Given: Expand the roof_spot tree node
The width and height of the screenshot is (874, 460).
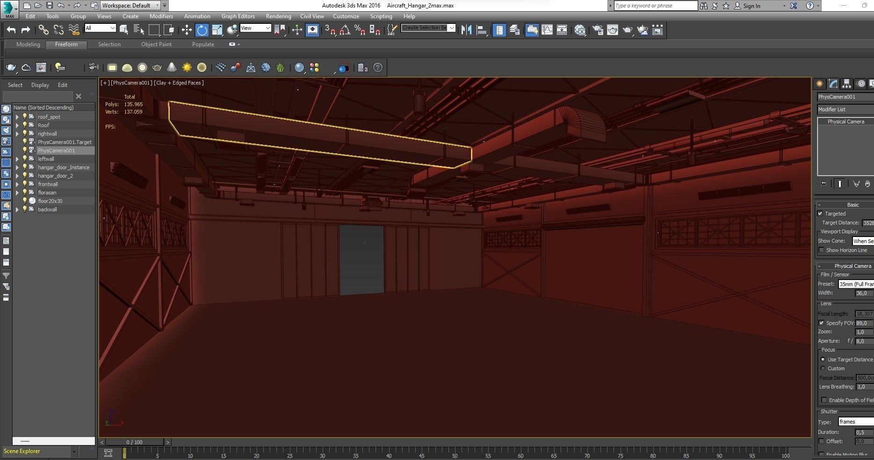Looking at the screenshot, I should (17, 117).
